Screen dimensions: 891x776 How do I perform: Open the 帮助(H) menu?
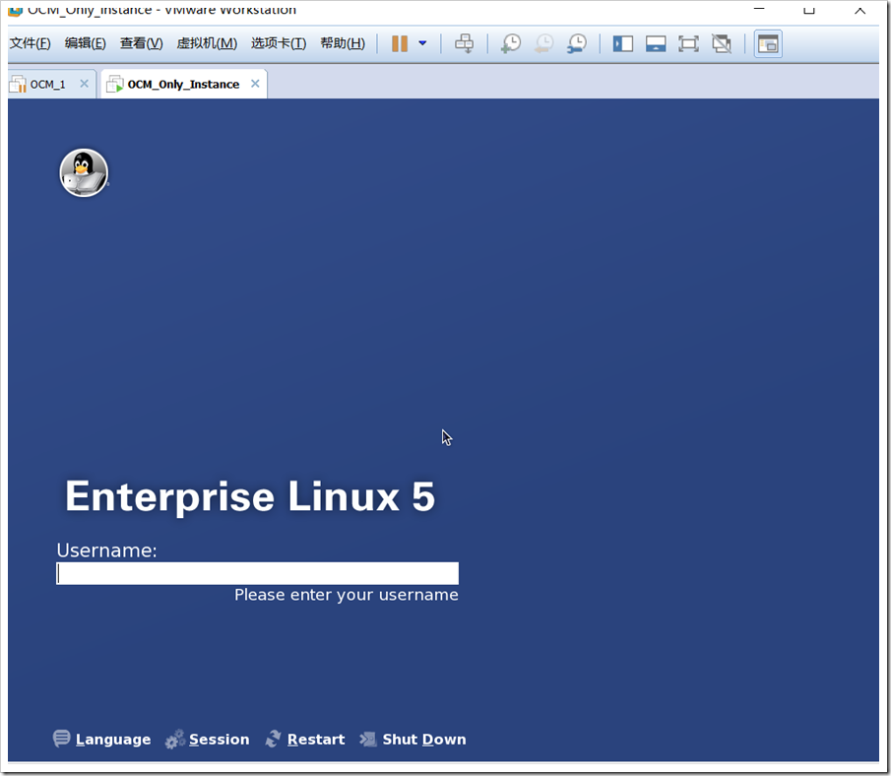(343, 43)
